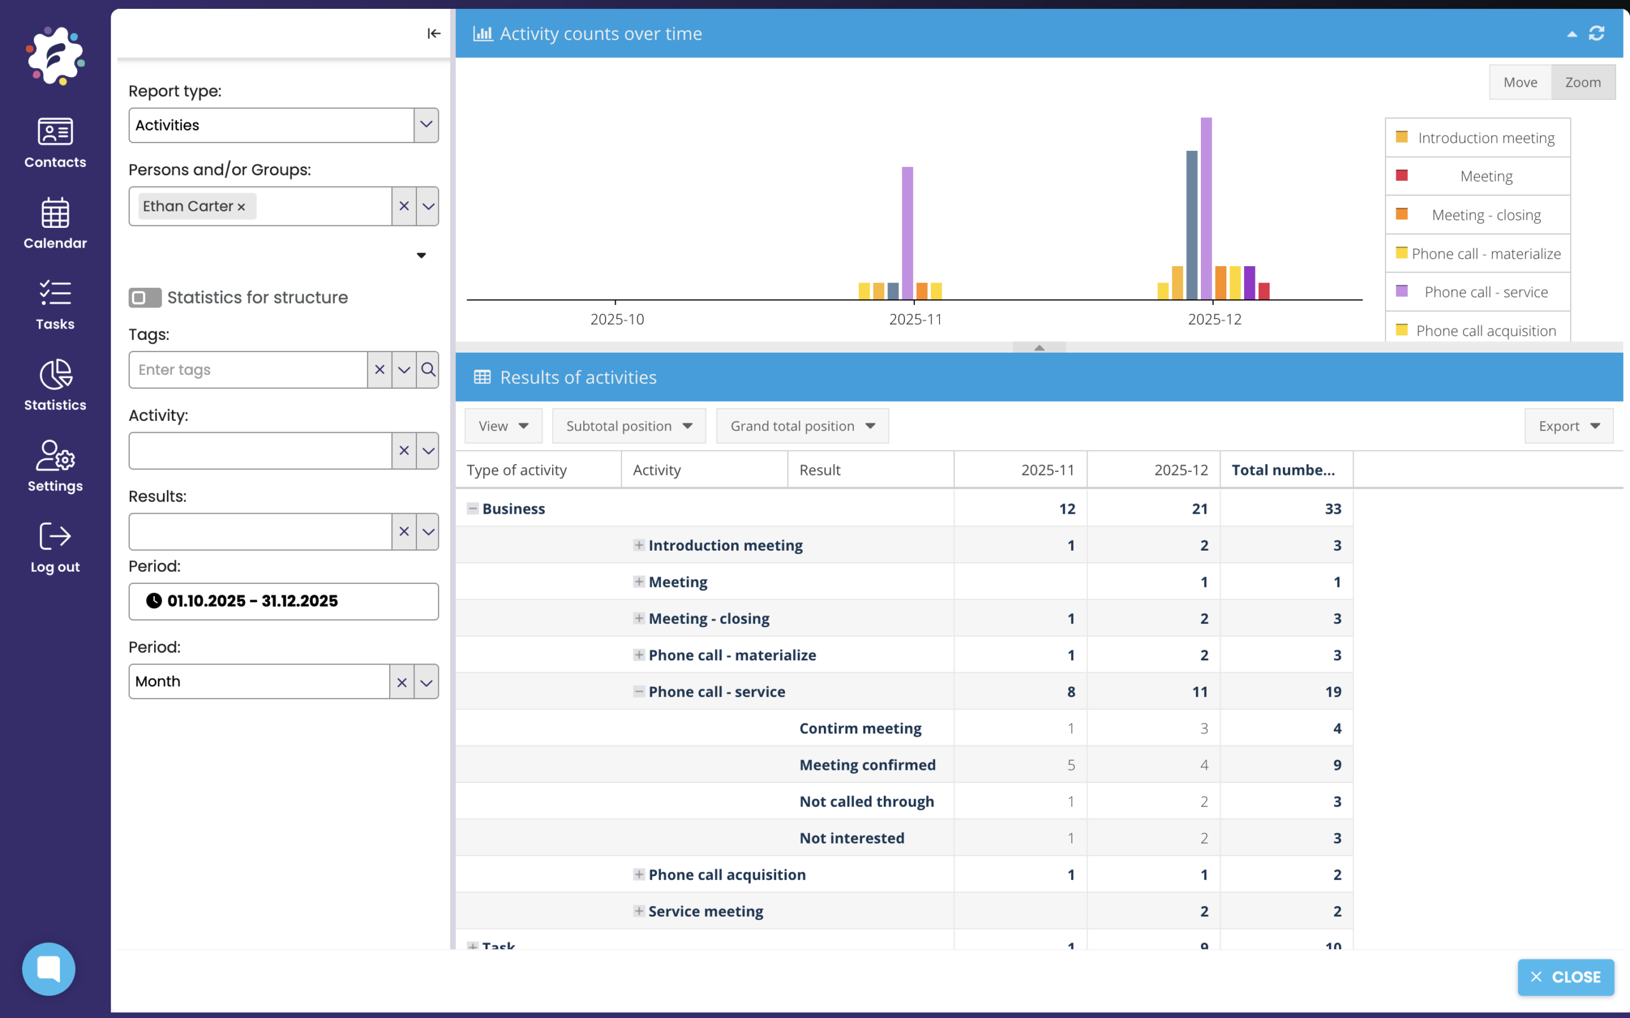The image size is (1630, 1018).
Task: Click the tags search magnifier icon
Action: [x=429, y=369]
